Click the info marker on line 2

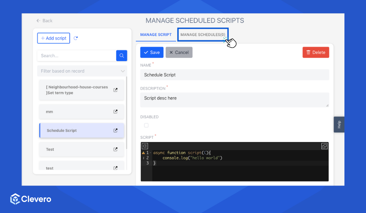[x=143, y=158]
